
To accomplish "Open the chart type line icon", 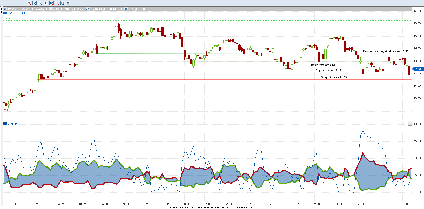I will (x=40, y=3).
